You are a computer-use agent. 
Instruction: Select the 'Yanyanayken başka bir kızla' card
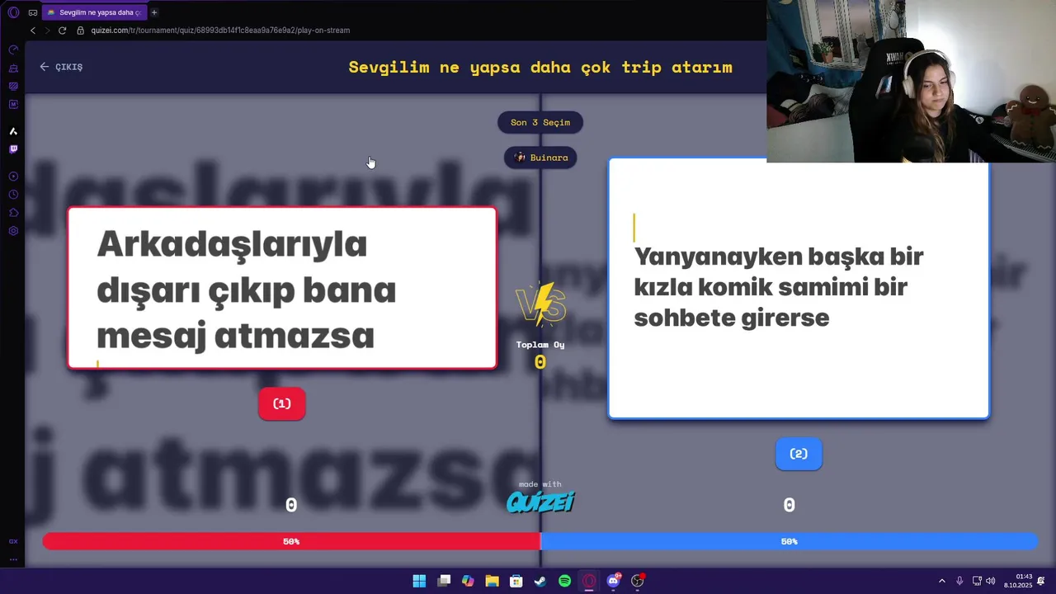pyautogui.click(x=799, y=289)
